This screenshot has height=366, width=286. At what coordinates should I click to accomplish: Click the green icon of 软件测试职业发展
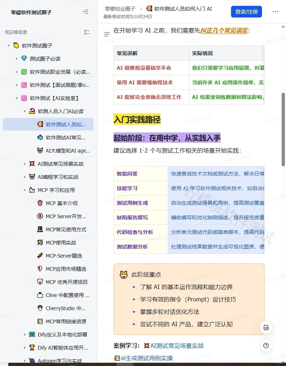click(24, 72)
